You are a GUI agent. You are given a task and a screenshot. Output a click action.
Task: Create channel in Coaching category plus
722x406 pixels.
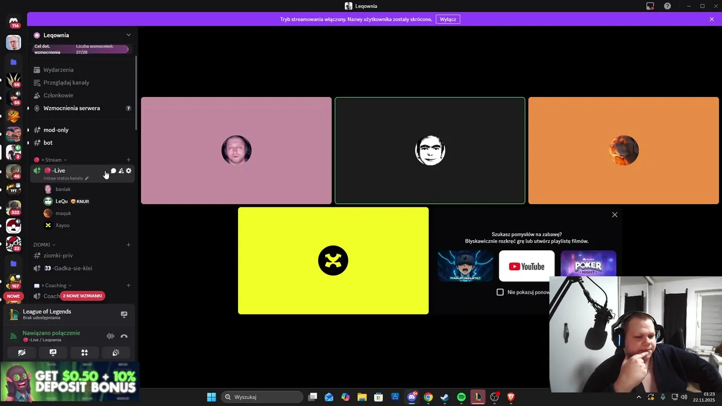[129, 285]
